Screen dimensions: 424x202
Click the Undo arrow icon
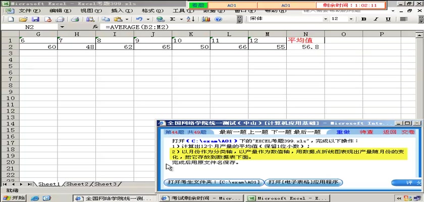click(139, 19)
